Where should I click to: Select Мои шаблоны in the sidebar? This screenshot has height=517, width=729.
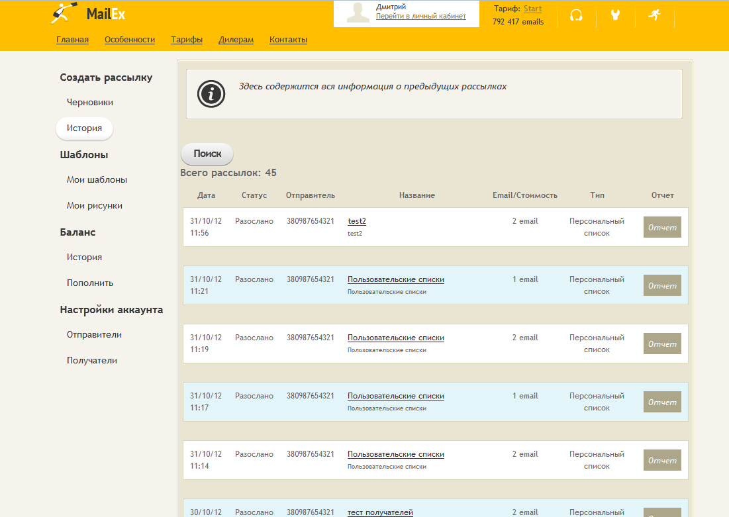(x=97, y=180)
